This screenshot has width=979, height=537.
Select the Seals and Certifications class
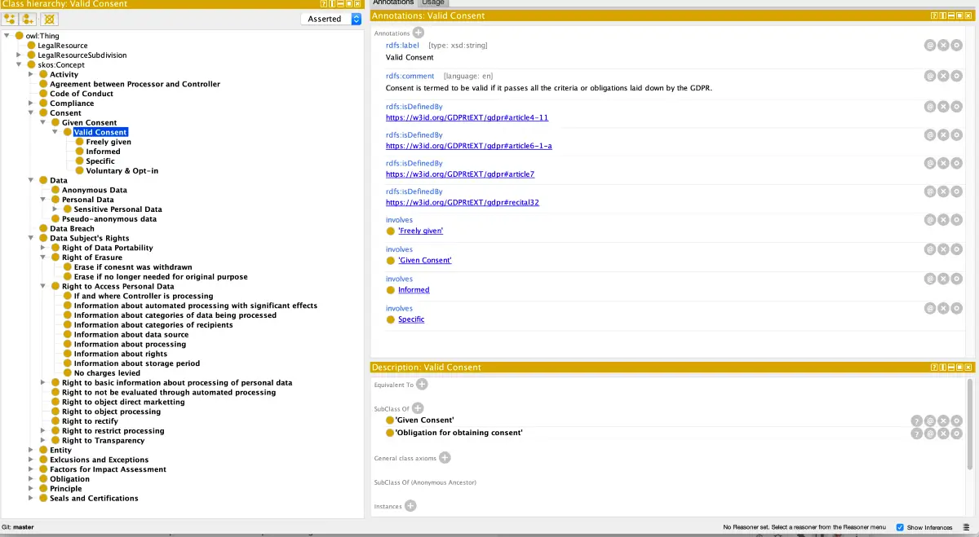point(94,499)
